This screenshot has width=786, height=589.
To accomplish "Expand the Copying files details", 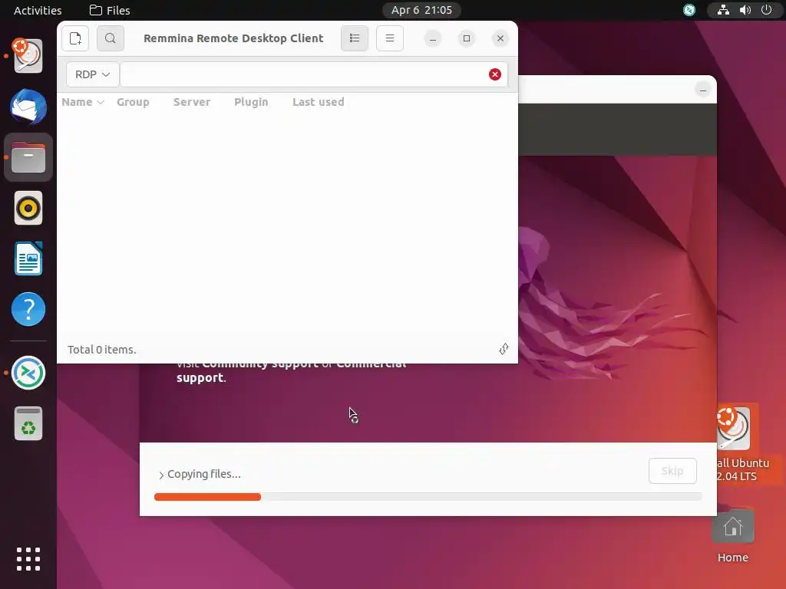I will [x=161, y=475].
